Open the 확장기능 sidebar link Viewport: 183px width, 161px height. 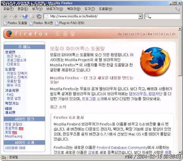[12, 104]
